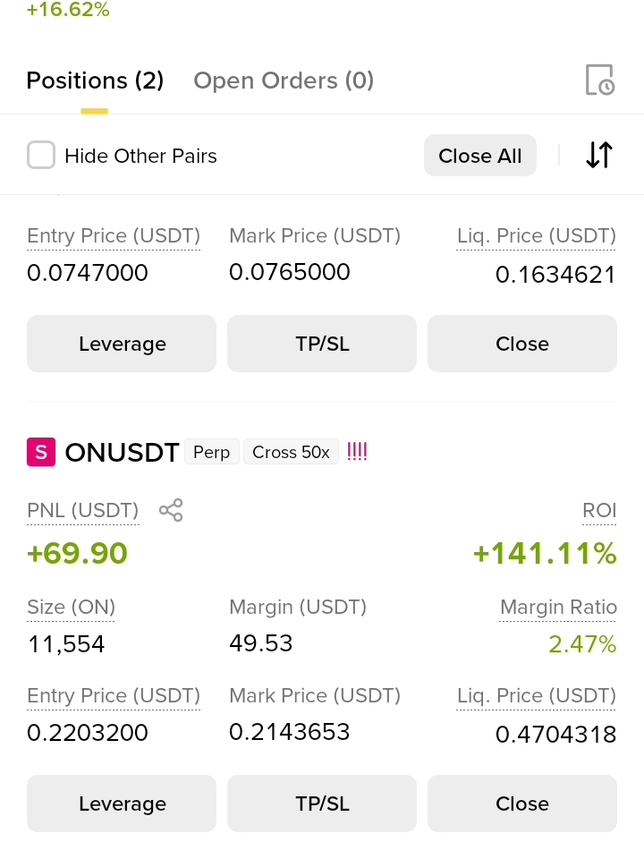Switch to Open Orders (0) tab
The width and height of the screenshot is (644, 859).
(x=284, y=81)
